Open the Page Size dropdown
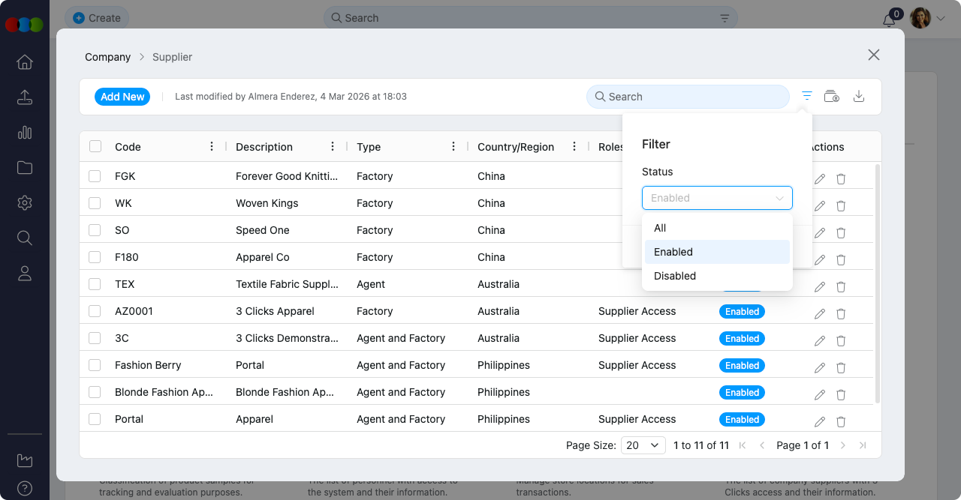 click(643, 445)
